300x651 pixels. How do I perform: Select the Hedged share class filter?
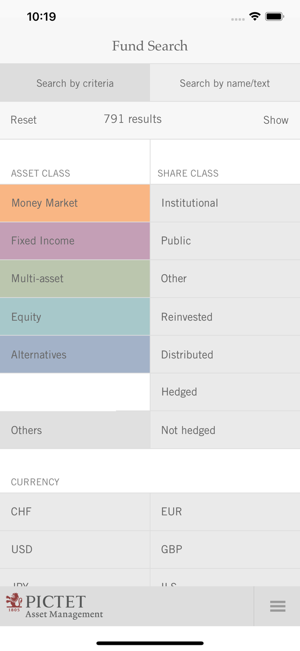[225, 392]
